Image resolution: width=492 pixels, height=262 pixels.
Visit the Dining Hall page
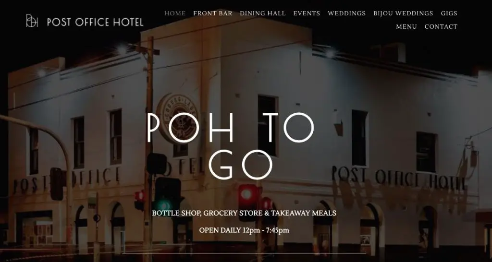pos(263,13)
